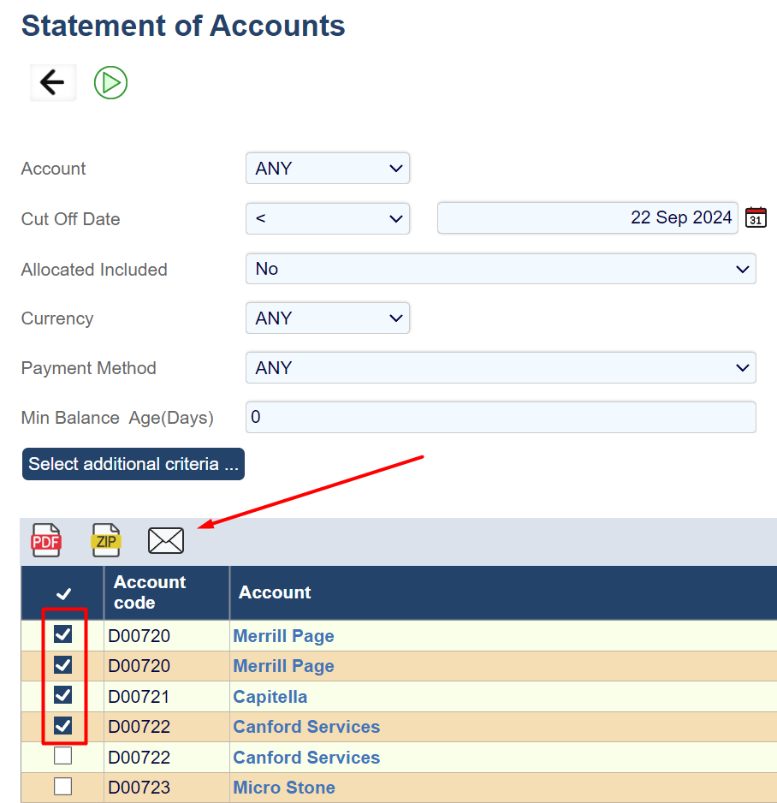Click the Cut Off Date field
The height and width of the screenshot is (803, 777).
[x=587, y=218]
